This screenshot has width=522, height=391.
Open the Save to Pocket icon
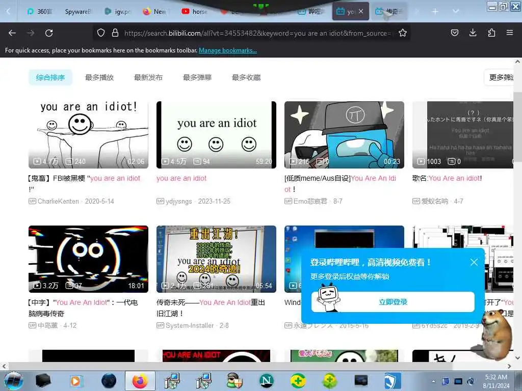tap(454, 33)
